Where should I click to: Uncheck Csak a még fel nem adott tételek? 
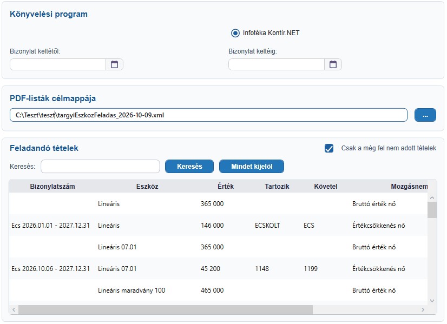329,148
